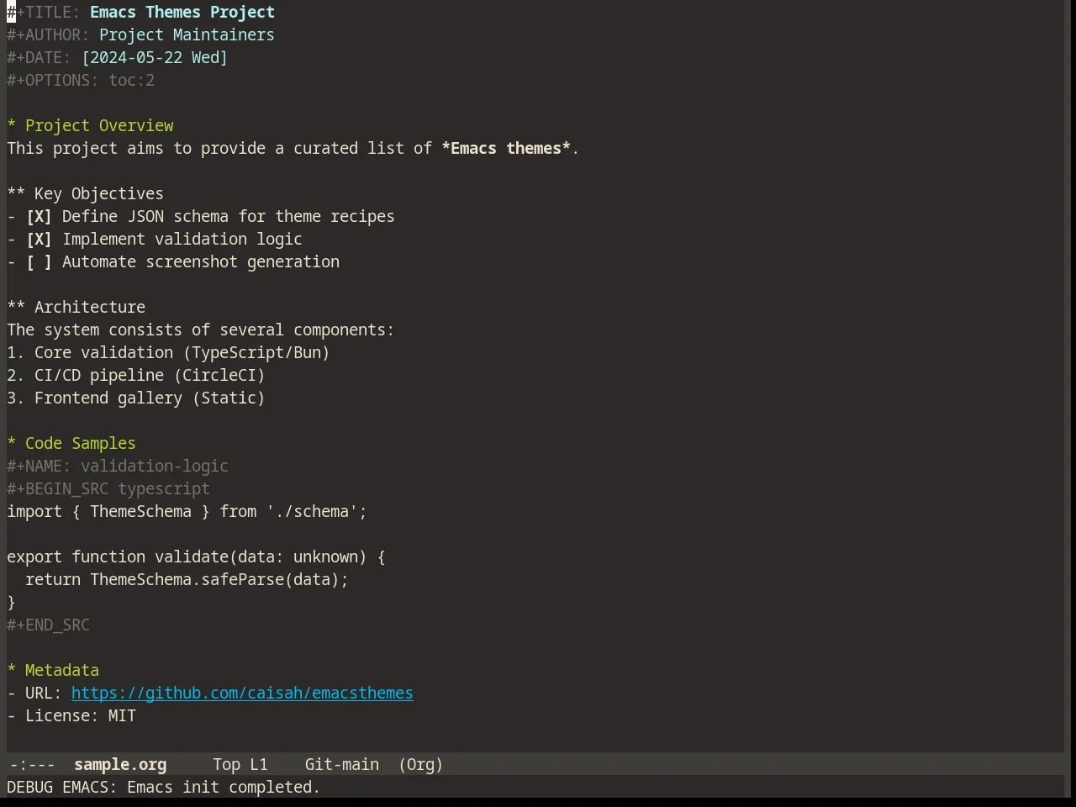
Task: Click the 'export function validate' code line
Action: (196, 556)
